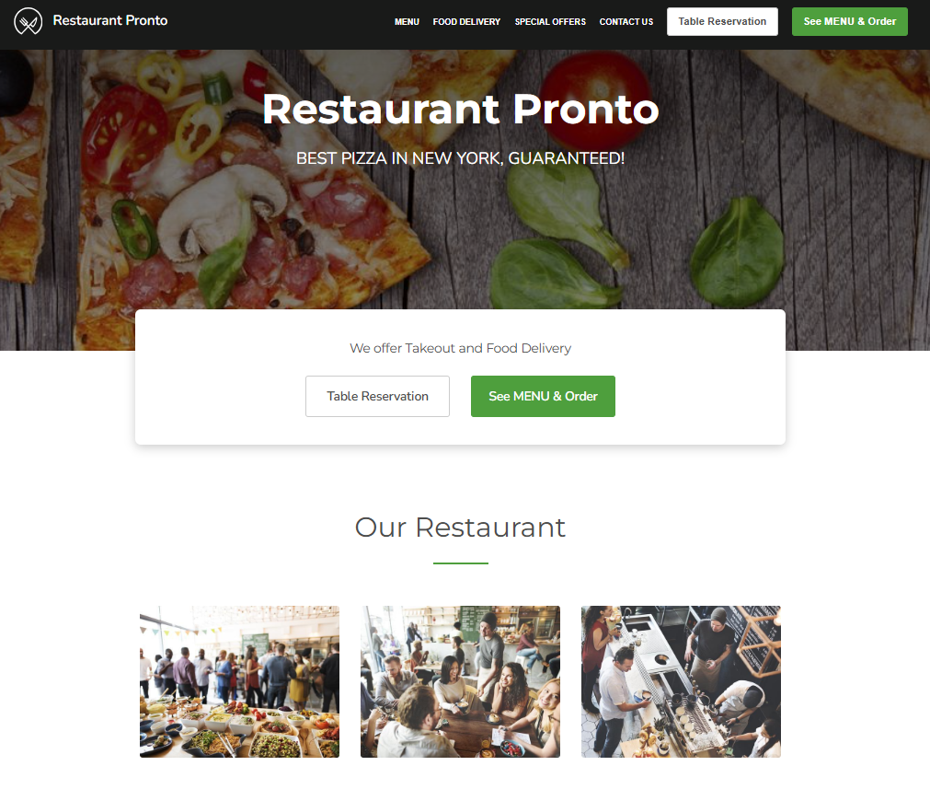The height and width of the screenshot is (789, 930).
Task: Click See MENU & Order in the card
Action: (x=544, y=396)
